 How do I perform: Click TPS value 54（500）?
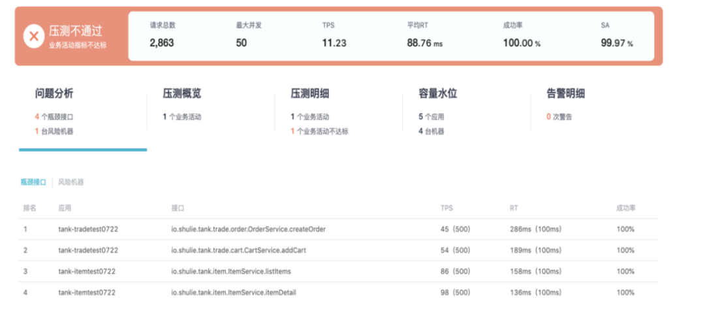coord(456,250)
